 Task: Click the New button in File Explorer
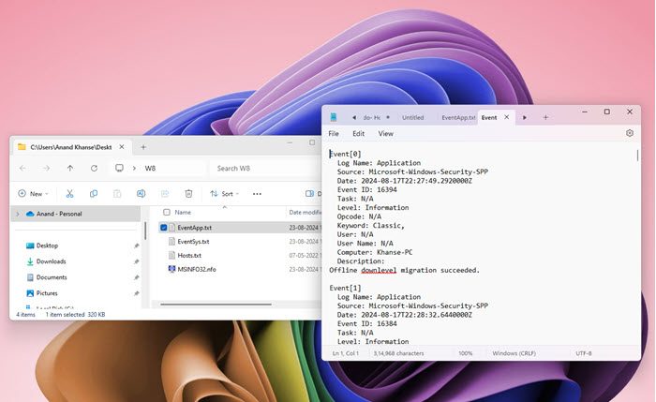pyautogui.click(x=33, y=194)
